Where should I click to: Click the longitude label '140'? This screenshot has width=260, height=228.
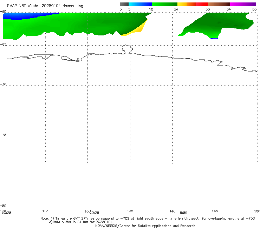point(173,211)
